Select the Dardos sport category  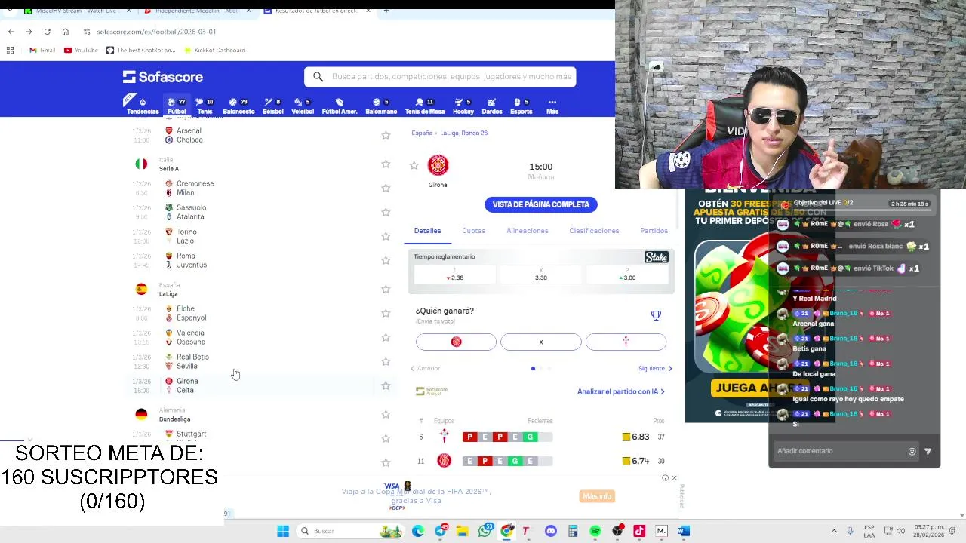coord(492,106)
